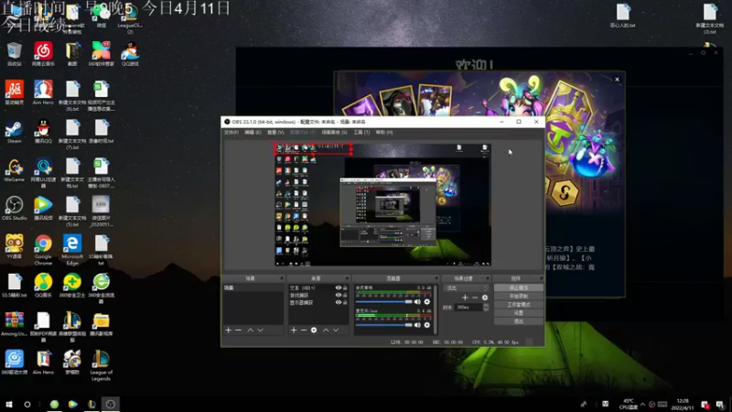732x412 pixels.
Task: Click the 300ms duration input field
Action: (468, 307)
